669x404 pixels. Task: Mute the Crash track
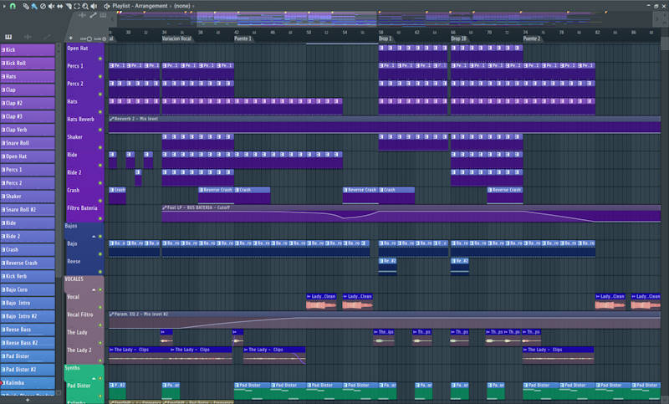[x=100, y=201]
